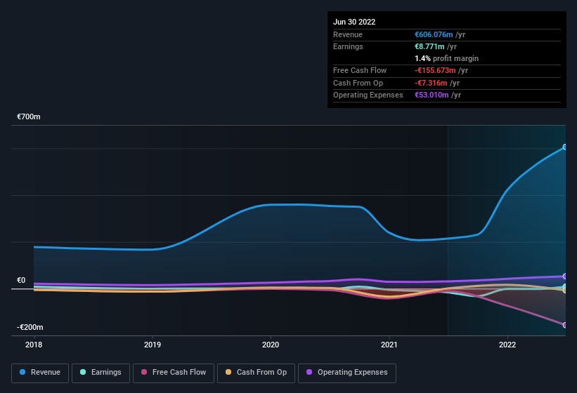Click the 2020 x-axis label

(271, 345)
